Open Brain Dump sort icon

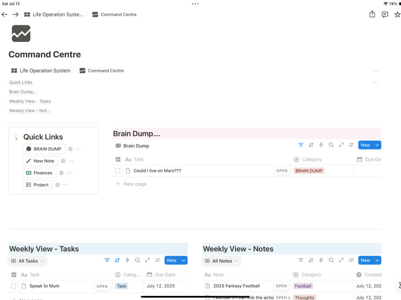[311, 145]
